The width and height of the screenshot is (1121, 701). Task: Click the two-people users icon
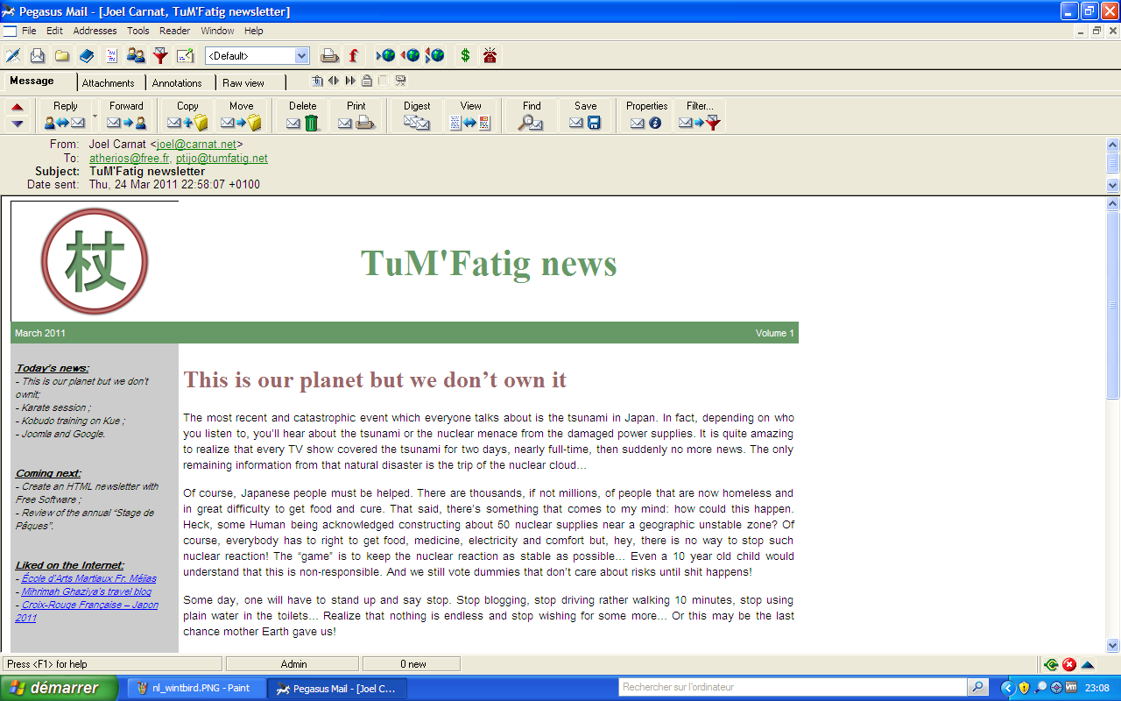click(136, 55)
